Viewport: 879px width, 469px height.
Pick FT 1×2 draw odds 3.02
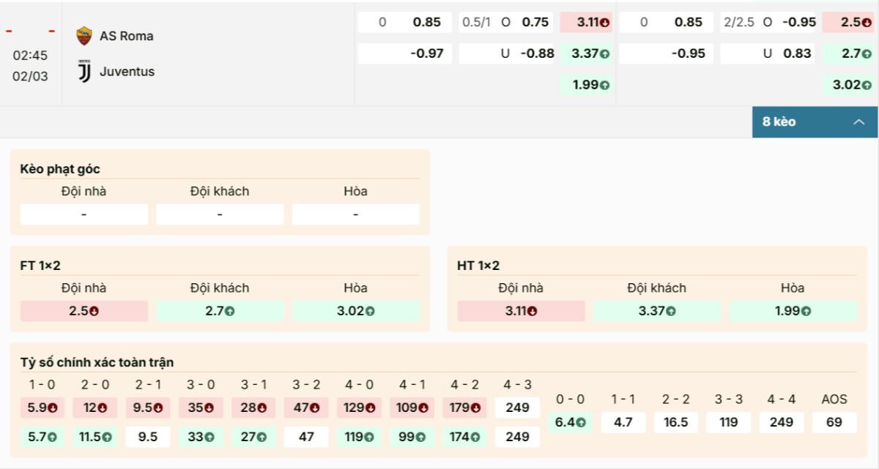tap(355, 311)
